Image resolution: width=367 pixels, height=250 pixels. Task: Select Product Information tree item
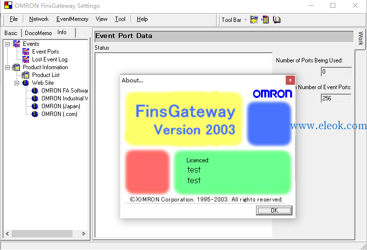pyautogui.click(x=45, y=67)
